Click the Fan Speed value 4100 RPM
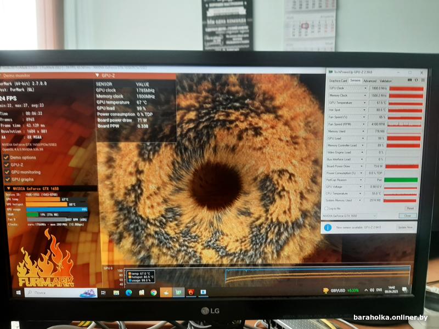439x329 pixels. [377, 124]
